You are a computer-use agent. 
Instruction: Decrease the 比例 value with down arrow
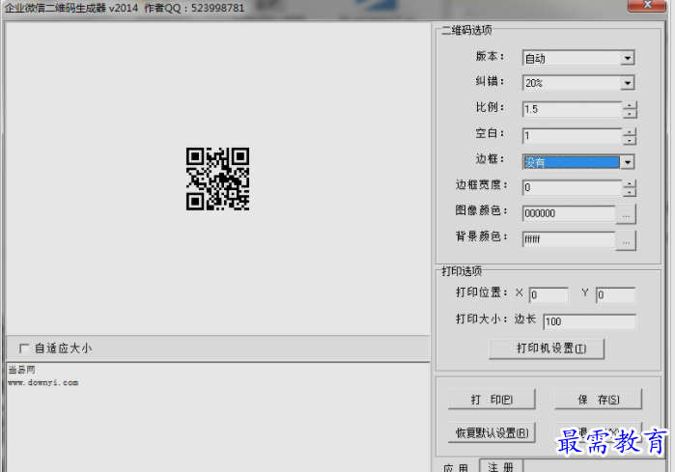click(x=630, y=114)
